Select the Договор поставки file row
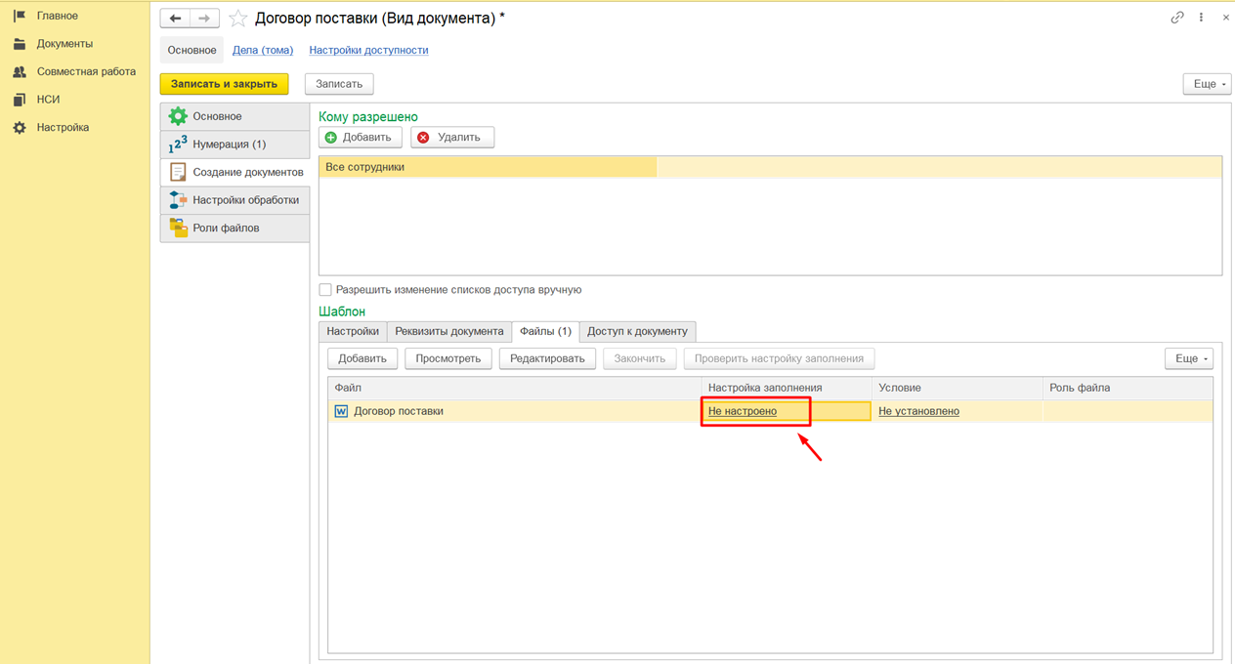 [x=770, y=411]
